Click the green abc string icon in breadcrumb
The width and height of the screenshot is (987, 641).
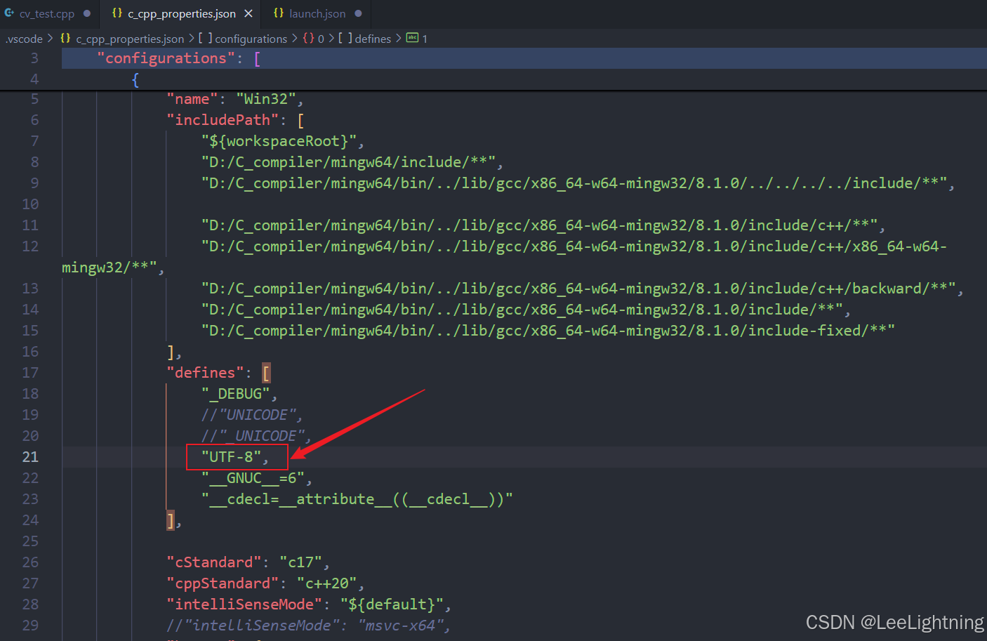(412, 39)
